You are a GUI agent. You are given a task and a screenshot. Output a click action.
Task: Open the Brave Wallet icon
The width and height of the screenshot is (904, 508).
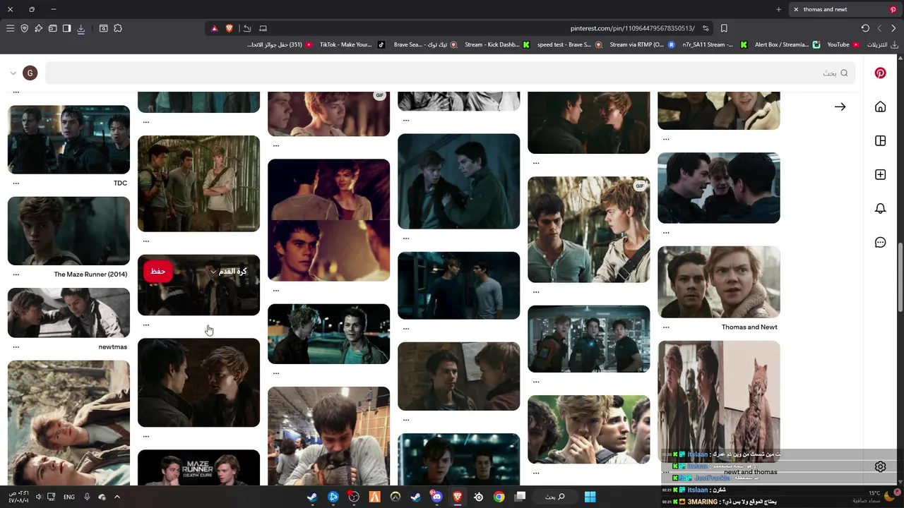[x=52, y=28]
